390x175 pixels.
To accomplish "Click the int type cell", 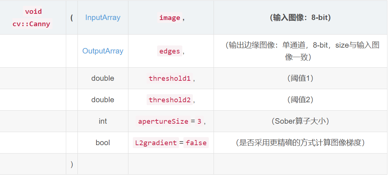I will (103, 121).
